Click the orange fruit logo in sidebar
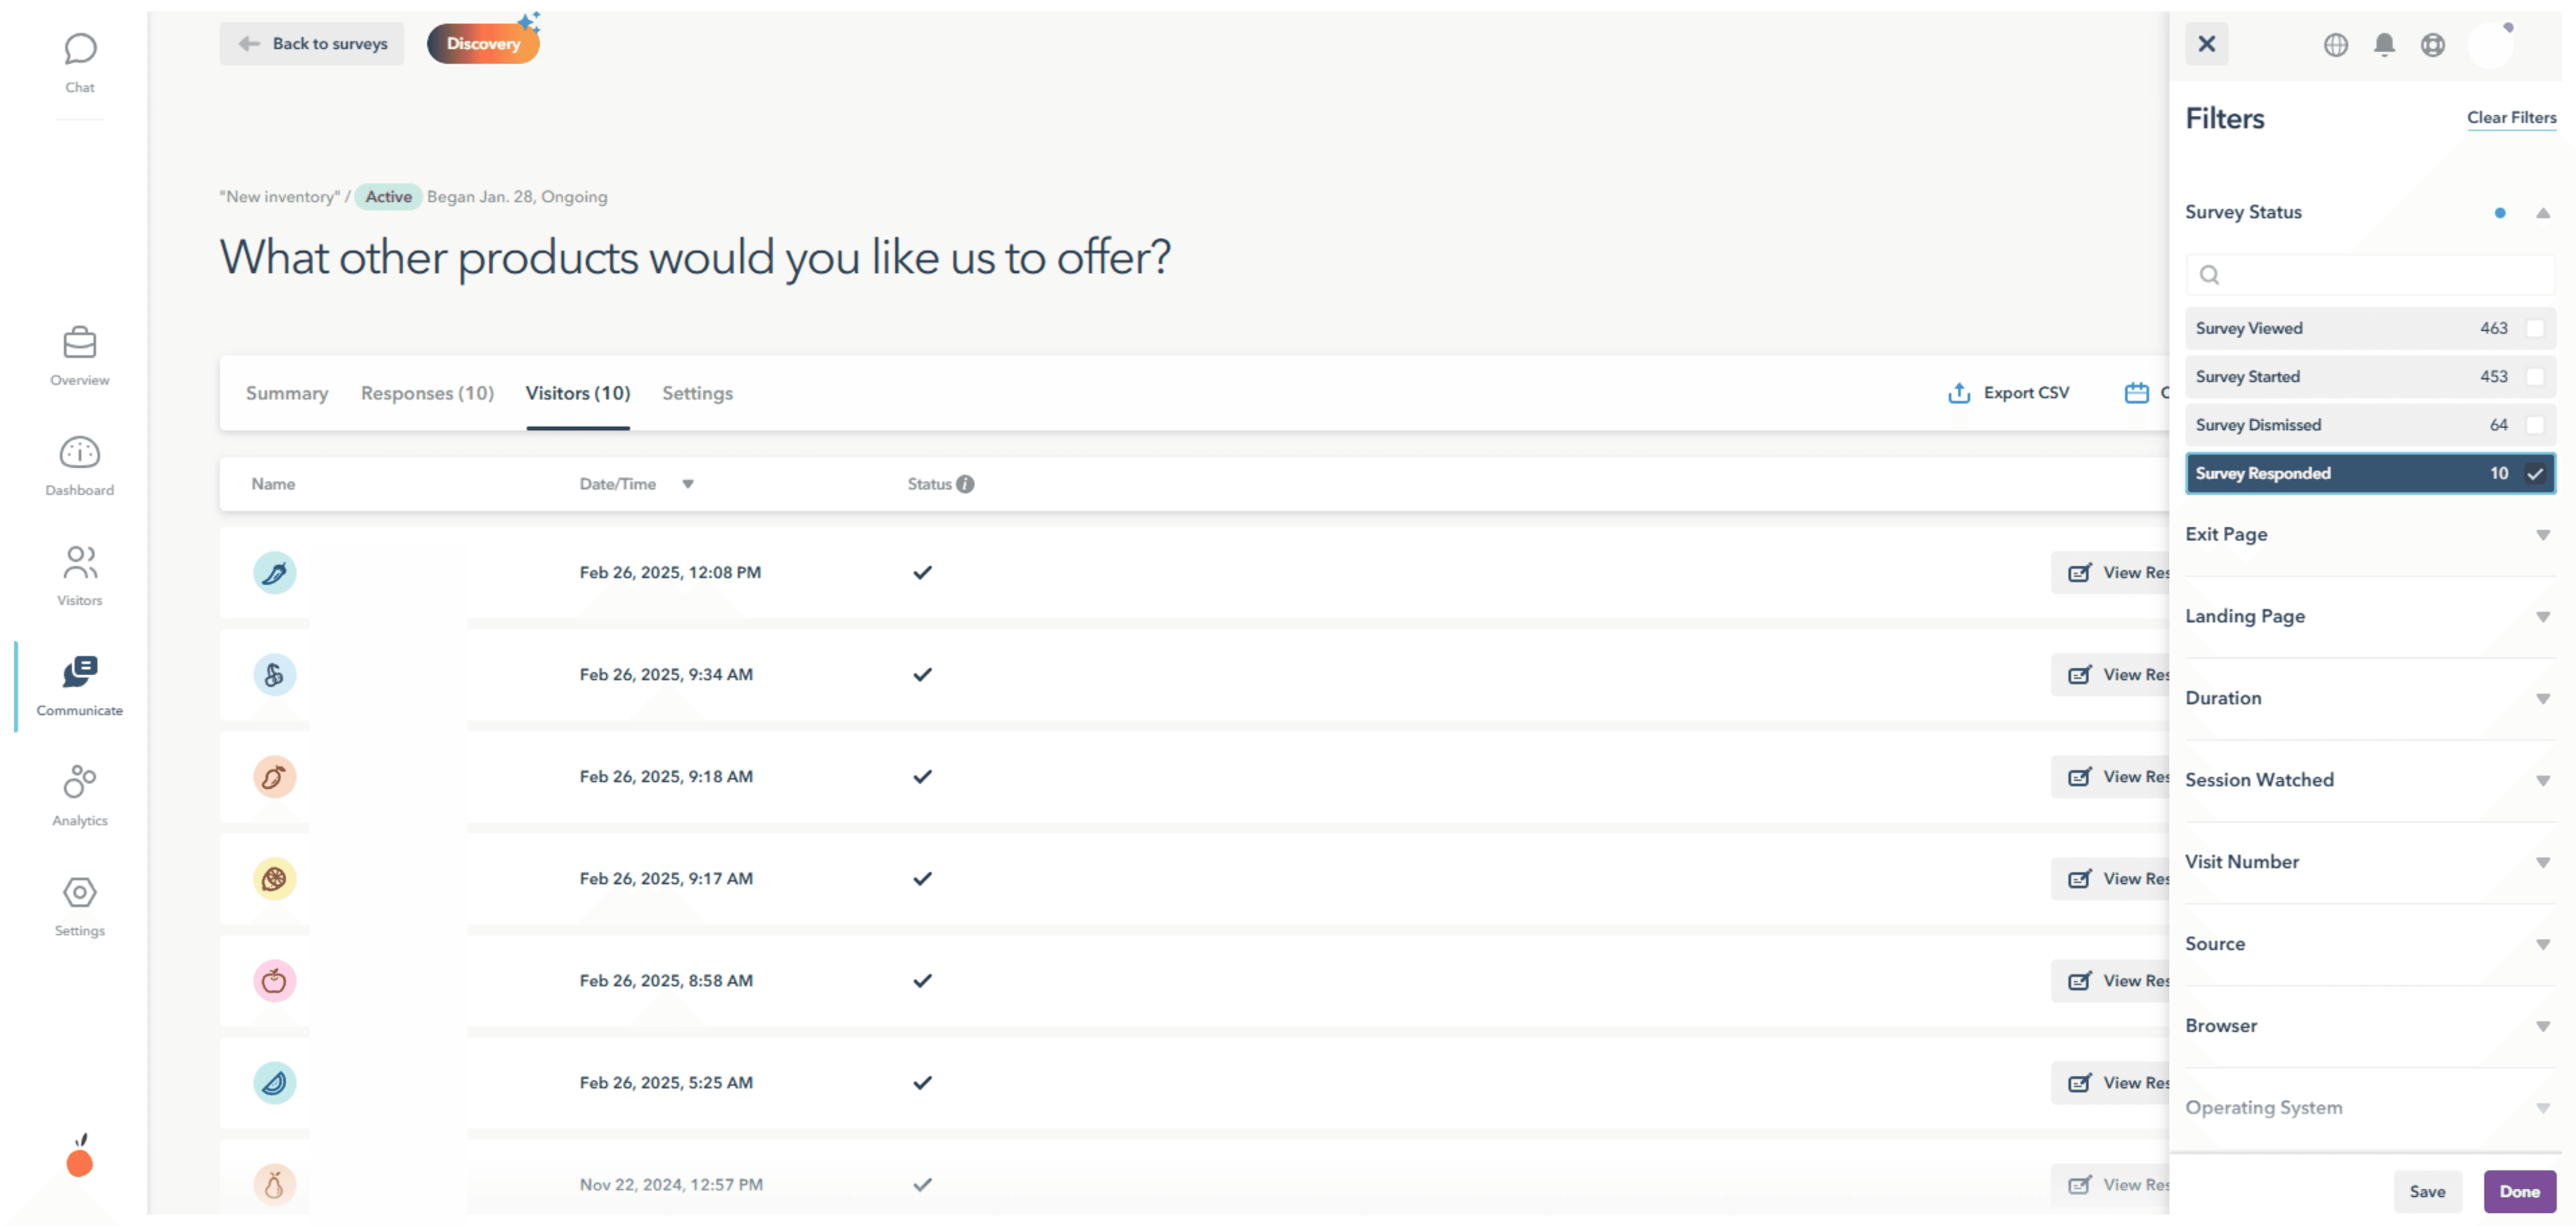This screenshot has width=2576, height=1226. [80, 1156]
